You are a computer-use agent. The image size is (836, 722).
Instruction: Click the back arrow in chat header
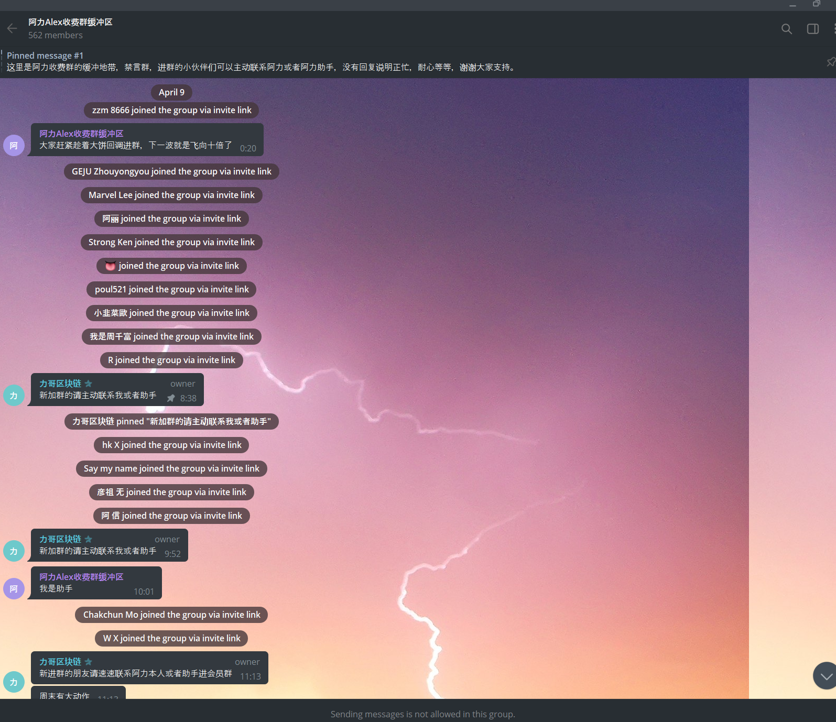tap(12, 28)
